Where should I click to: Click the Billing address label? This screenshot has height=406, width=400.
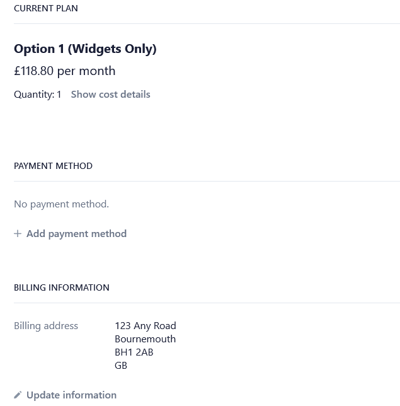(46, 325)
